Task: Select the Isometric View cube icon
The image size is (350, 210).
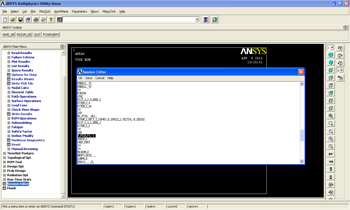Action: tap(331, 55)
